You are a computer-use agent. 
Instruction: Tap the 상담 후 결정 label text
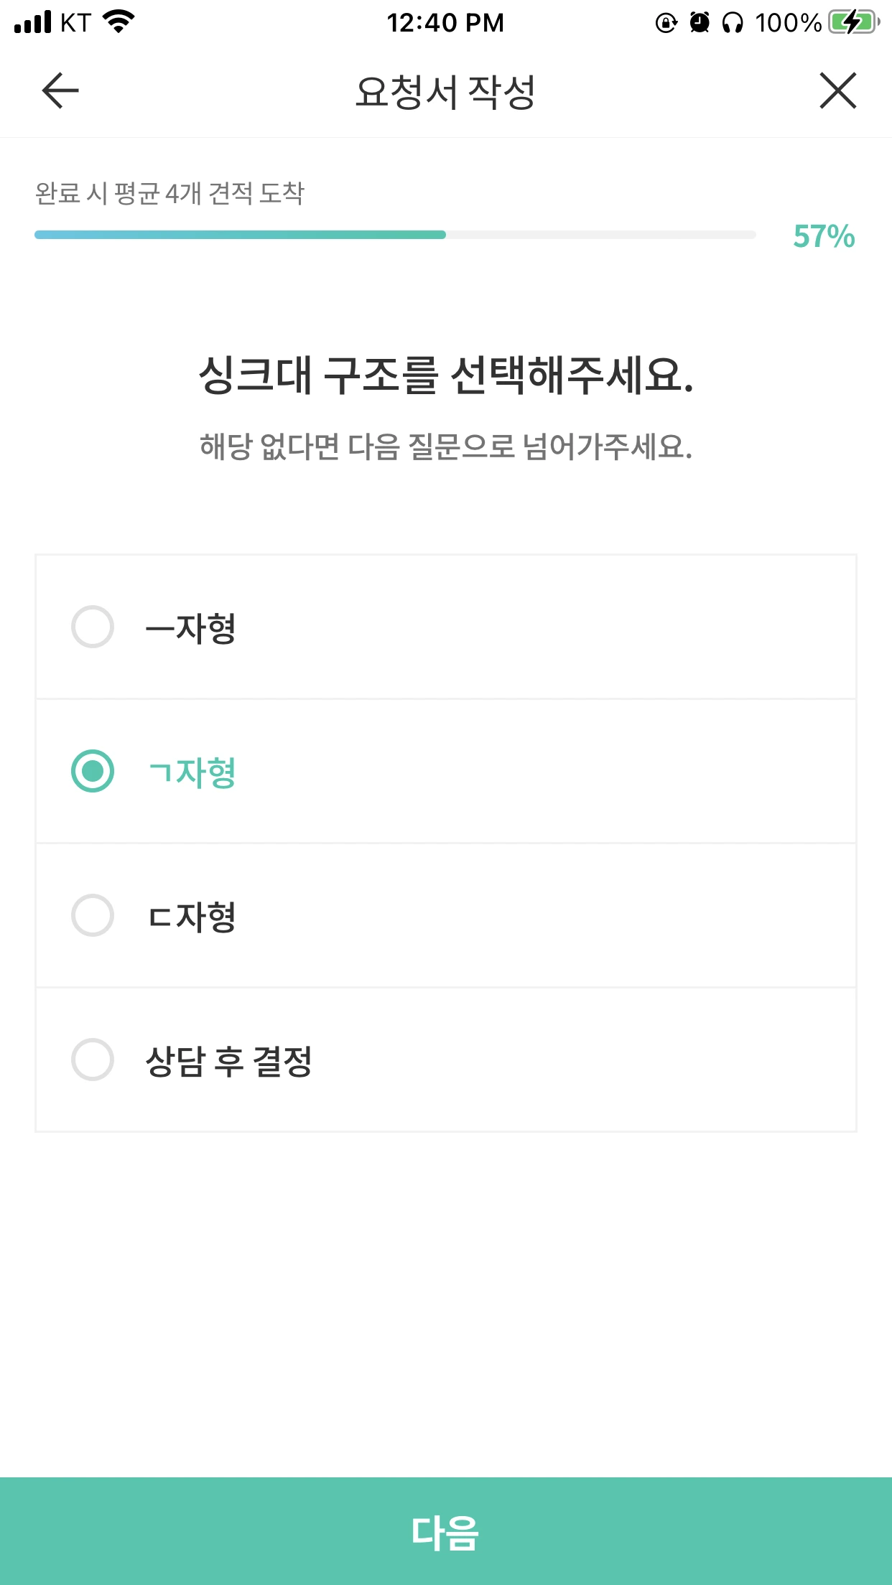229,1061
